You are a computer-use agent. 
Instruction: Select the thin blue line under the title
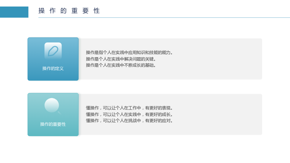(x=164, y=17)
